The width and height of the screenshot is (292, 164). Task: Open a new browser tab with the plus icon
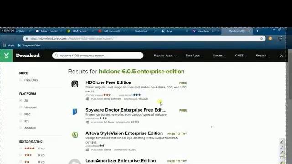point(257,31)
